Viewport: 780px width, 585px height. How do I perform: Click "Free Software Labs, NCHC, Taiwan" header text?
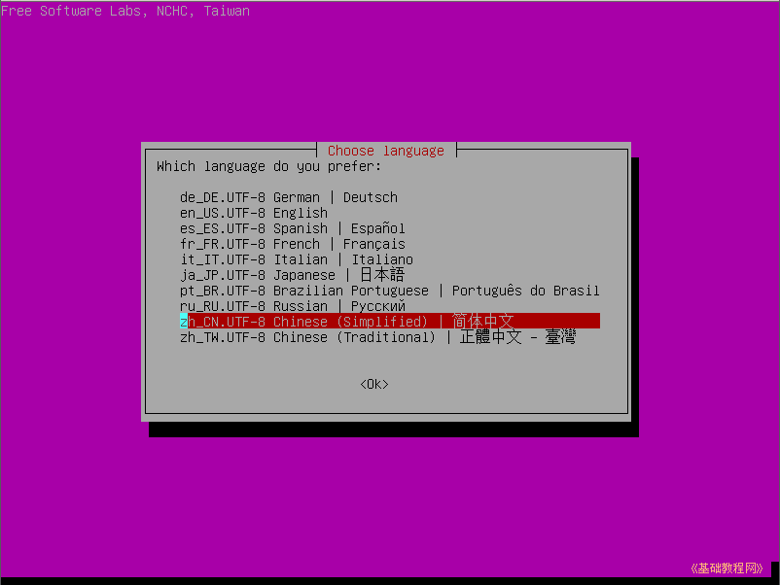tap(124, 11)
